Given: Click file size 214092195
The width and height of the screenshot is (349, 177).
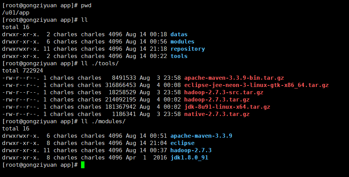Looking at the screenshot, I should pyautogui.click(x=120, y=100).
